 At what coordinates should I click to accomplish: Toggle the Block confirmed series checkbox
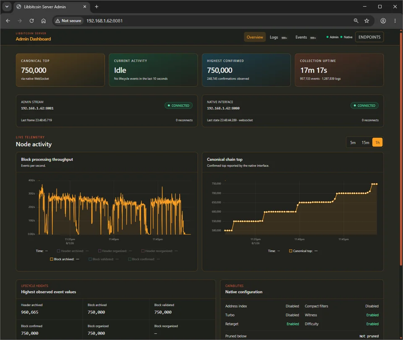coord(130,259)
